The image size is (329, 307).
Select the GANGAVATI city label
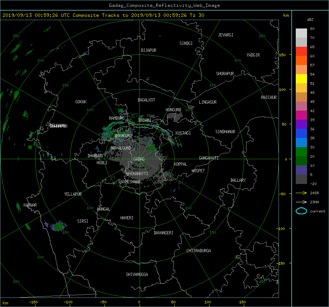[x=209, y=158]
